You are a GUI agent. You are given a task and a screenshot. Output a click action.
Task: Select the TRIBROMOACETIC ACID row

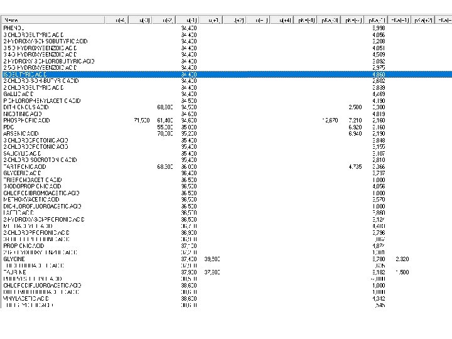pyautogui.click(x=227, y=180)
